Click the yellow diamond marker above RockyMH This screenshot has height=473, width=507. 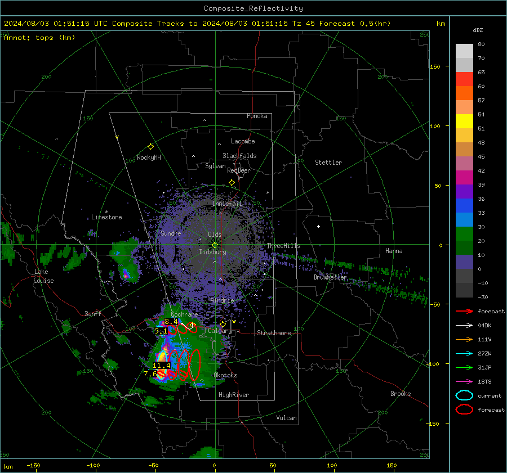pyautogui.click(x=150, y=147)
